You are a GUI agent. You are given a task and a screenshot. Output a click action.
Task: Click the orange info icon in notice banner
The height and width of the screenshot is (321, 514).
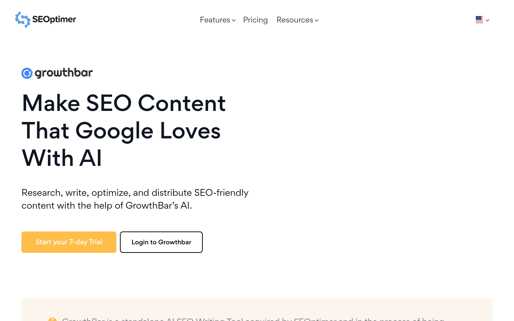click(52, 319)
